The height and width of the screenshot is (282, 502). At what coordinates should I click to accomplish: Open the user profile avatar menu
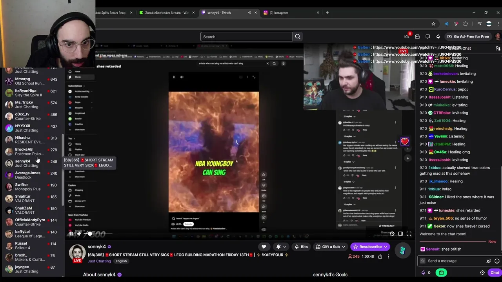coord(498,37)
